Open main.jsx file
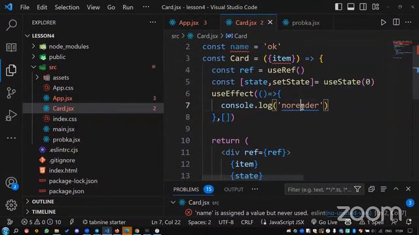The image size is (419, 235). 64,129
